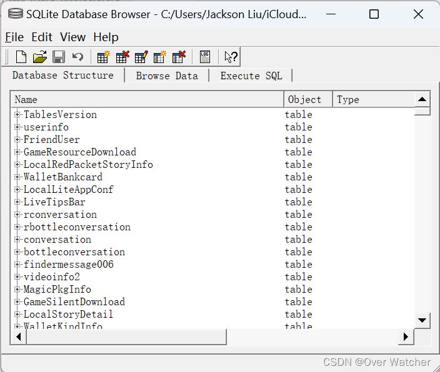Expand the findermessage006 table node
Screen dimensions: 440x372
(17, 265)
